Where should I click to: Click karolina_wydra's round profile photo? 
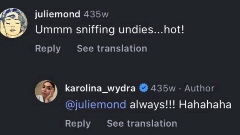[46, 91]
